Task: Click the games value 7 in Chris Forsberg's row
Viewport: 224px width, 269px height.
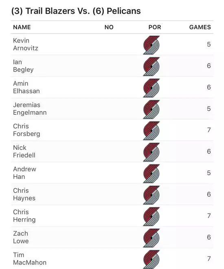Action: coord(209,130)
